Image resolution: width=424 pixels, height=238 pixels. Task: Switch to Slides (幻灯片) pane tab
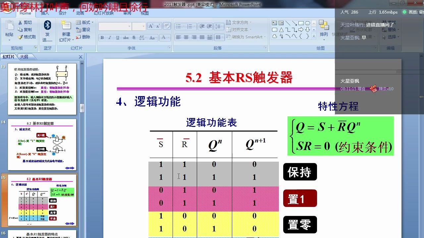pyautogui.click(x=9, y=57)
